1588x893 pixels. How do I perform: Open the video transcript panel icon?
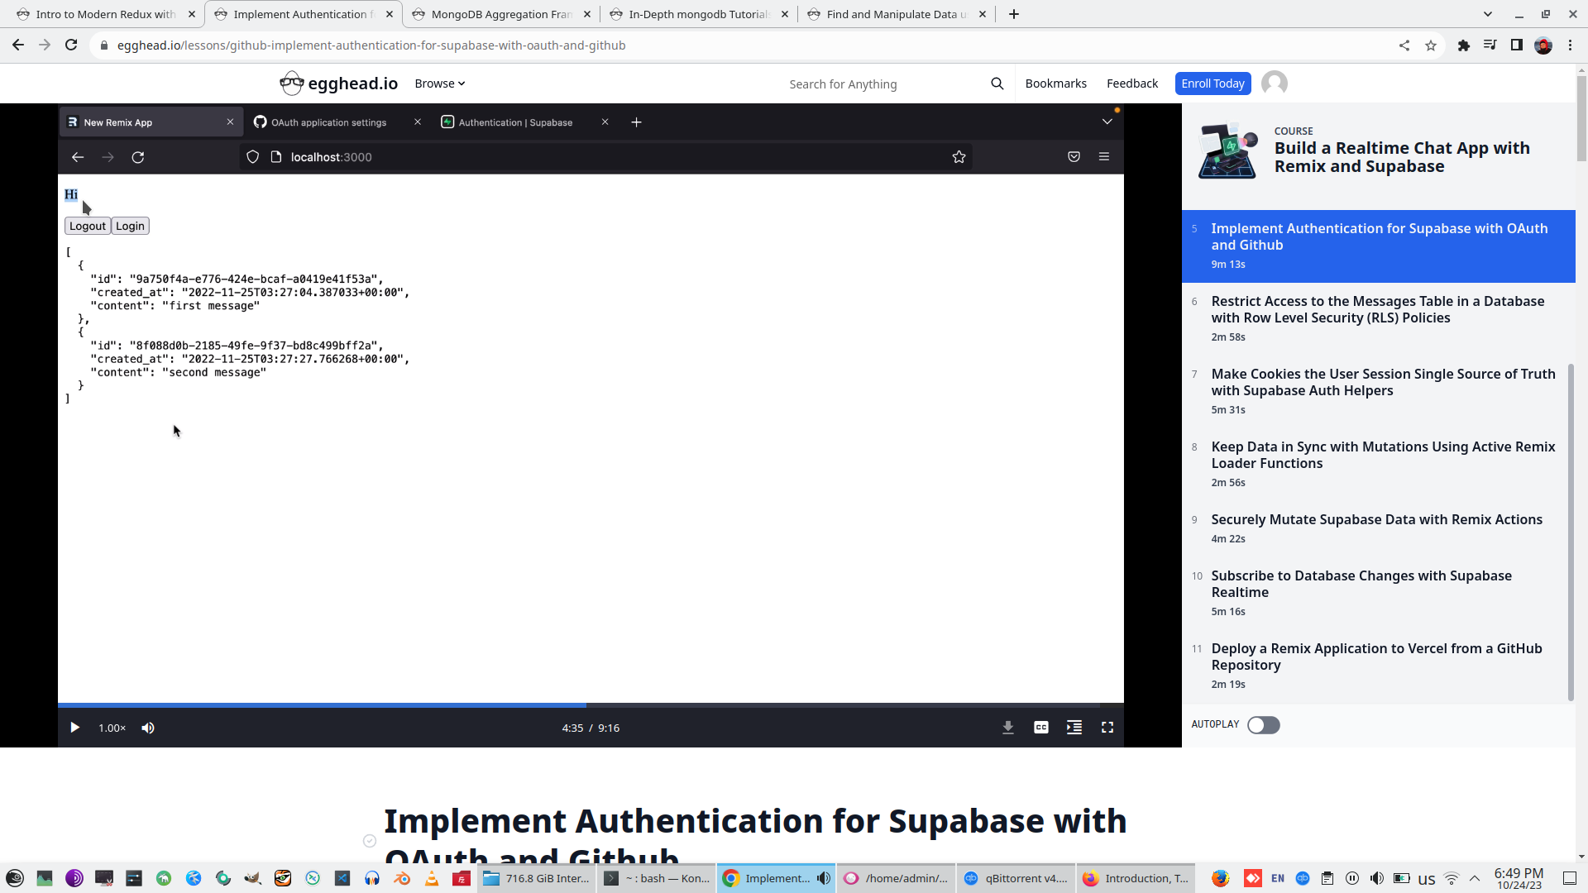[x=1074, y=728]
